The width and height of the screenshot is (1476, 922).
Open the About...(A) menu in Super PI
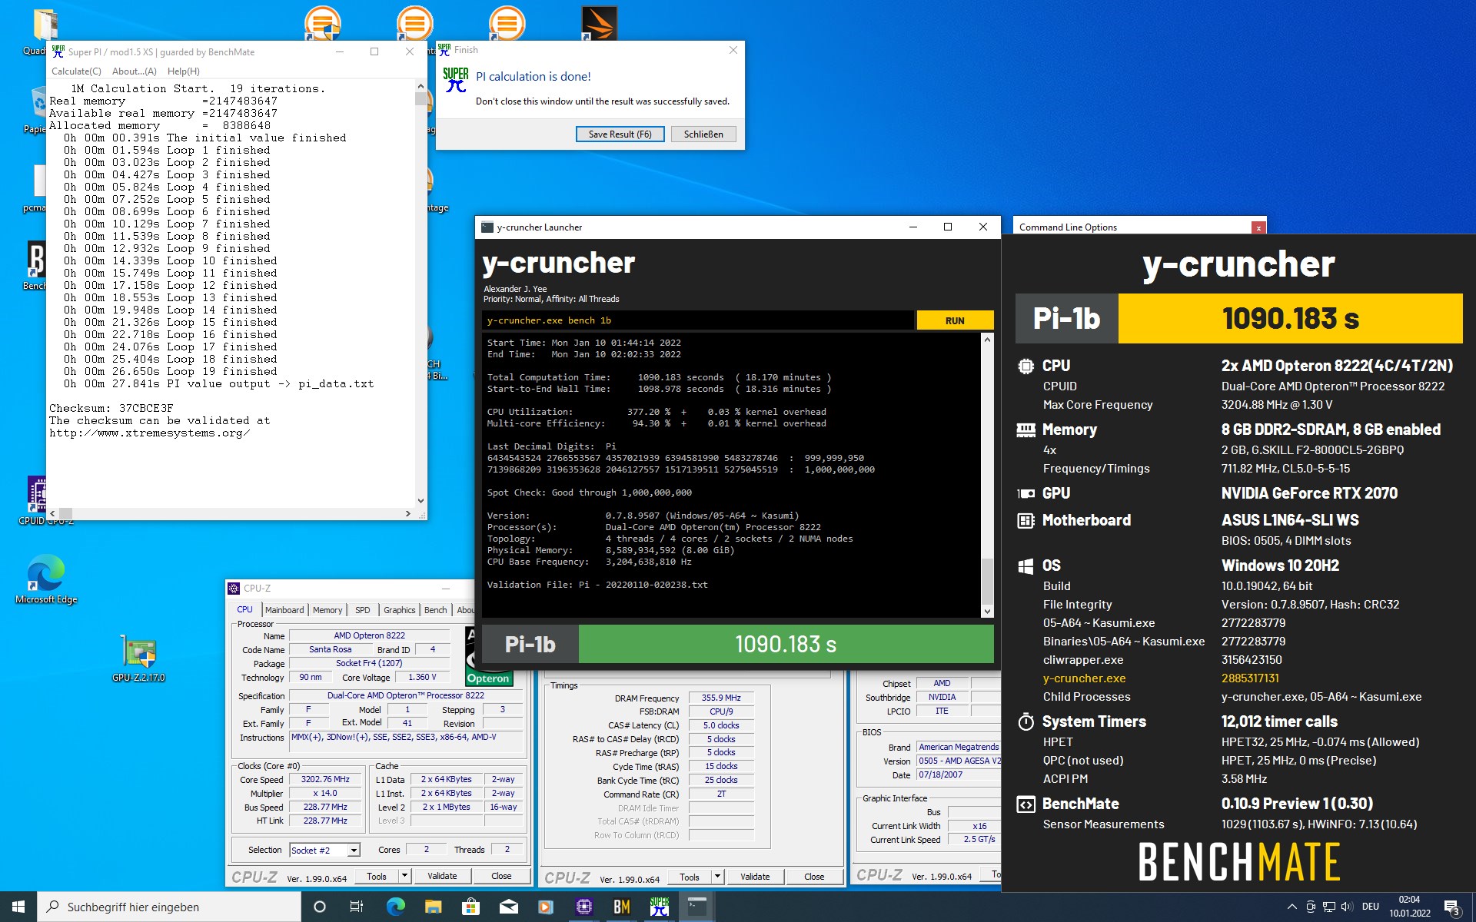135,71
